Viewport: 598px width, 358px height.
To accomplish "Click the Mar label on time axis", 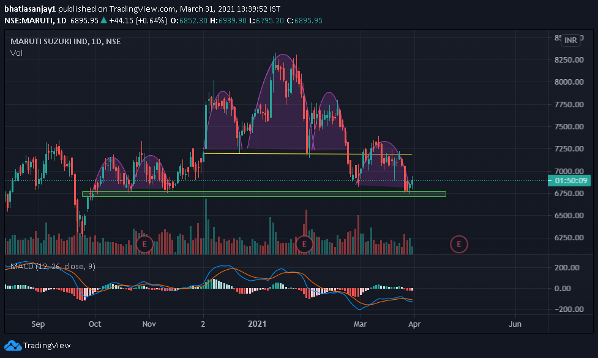I will [x=360, y=324].
